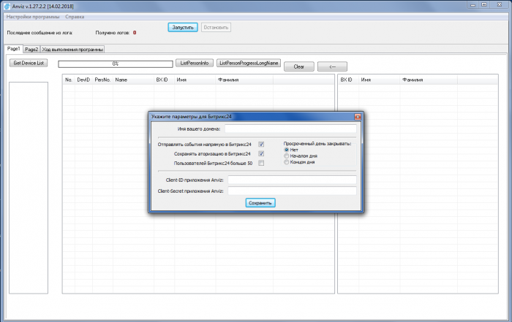
Task: Click the disabled Остановить button
Action: (x=216, y=27)
